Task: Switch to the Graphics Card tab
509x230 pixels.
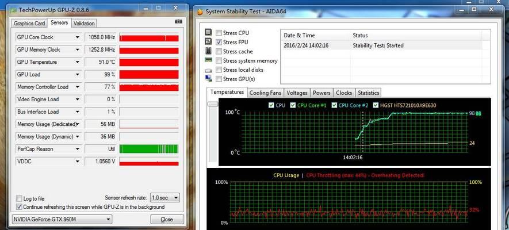Action: pyautogui.click(x=29, y=24)
